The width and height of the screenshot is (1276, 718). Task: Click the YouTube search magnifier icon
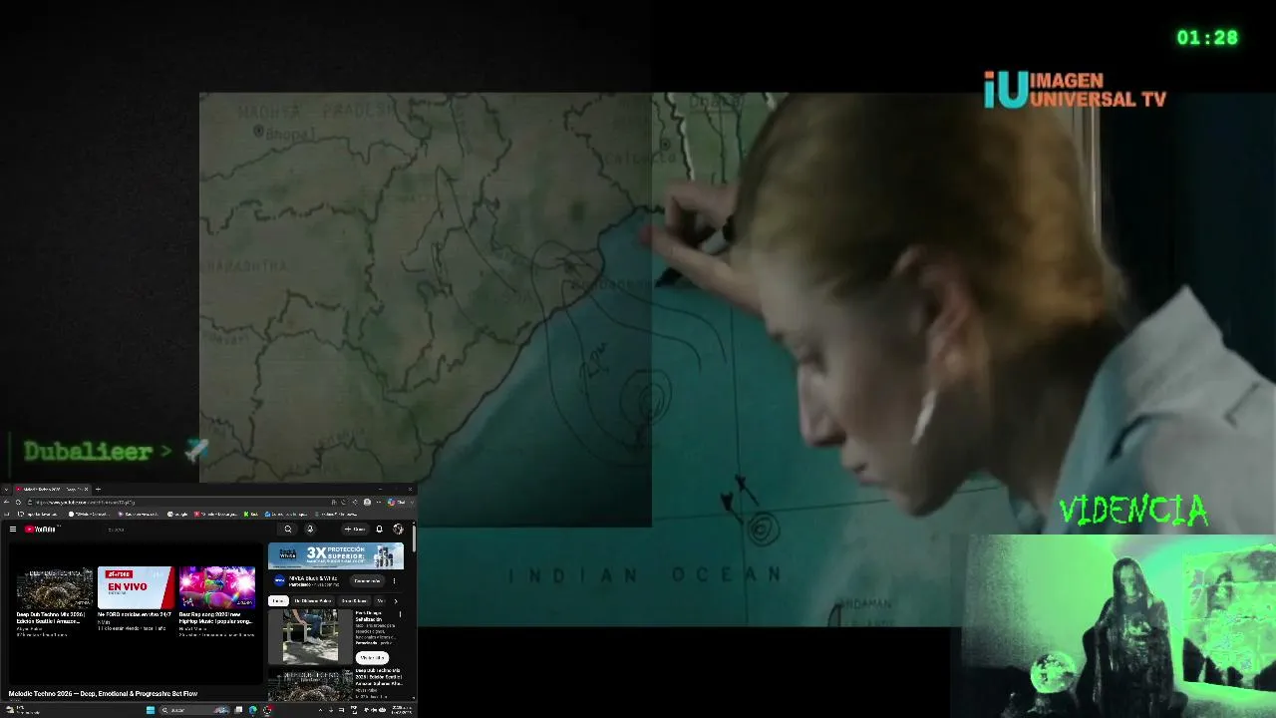coord(288,530)
